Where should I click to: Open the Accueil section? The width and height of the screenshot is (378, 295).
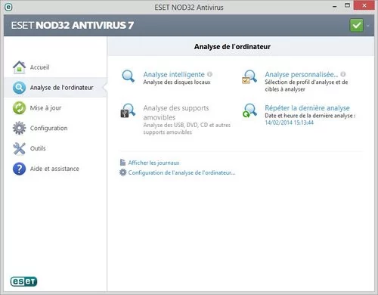(x=40, y=67)
